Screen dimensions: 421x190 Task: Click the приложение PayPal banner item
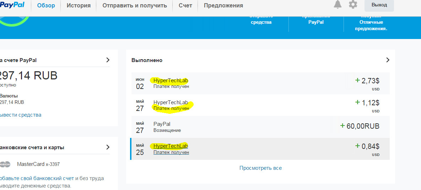316,21
